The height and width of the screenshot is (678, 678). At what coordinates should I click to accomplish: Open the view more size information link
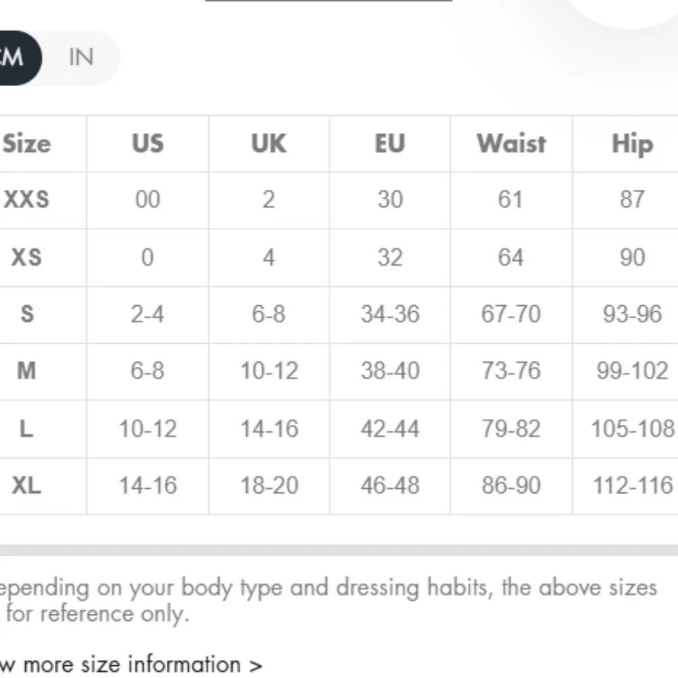coord(129,664)
